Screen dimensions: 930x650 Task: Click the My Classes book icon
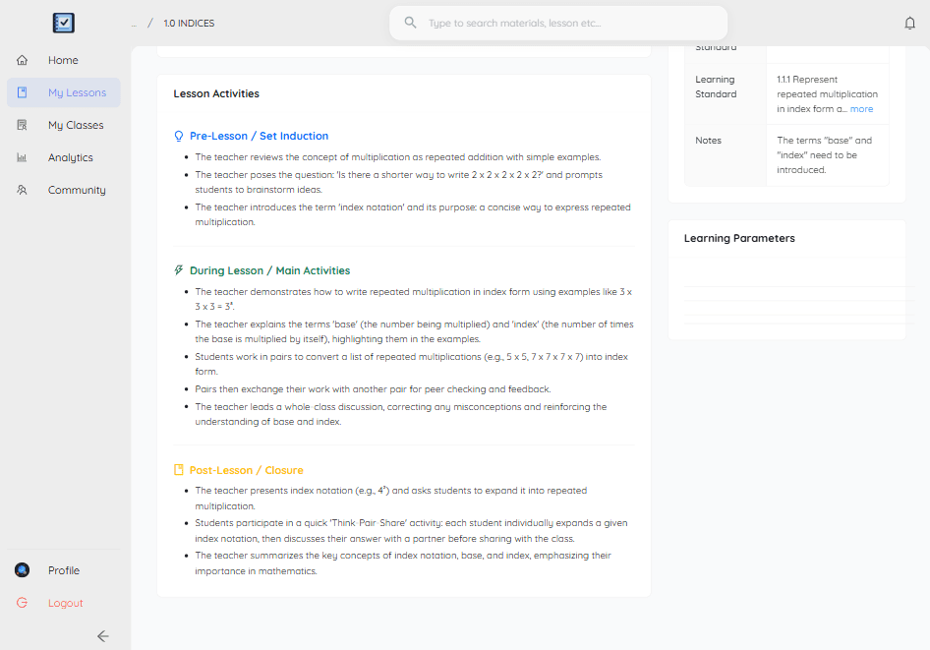22,125
